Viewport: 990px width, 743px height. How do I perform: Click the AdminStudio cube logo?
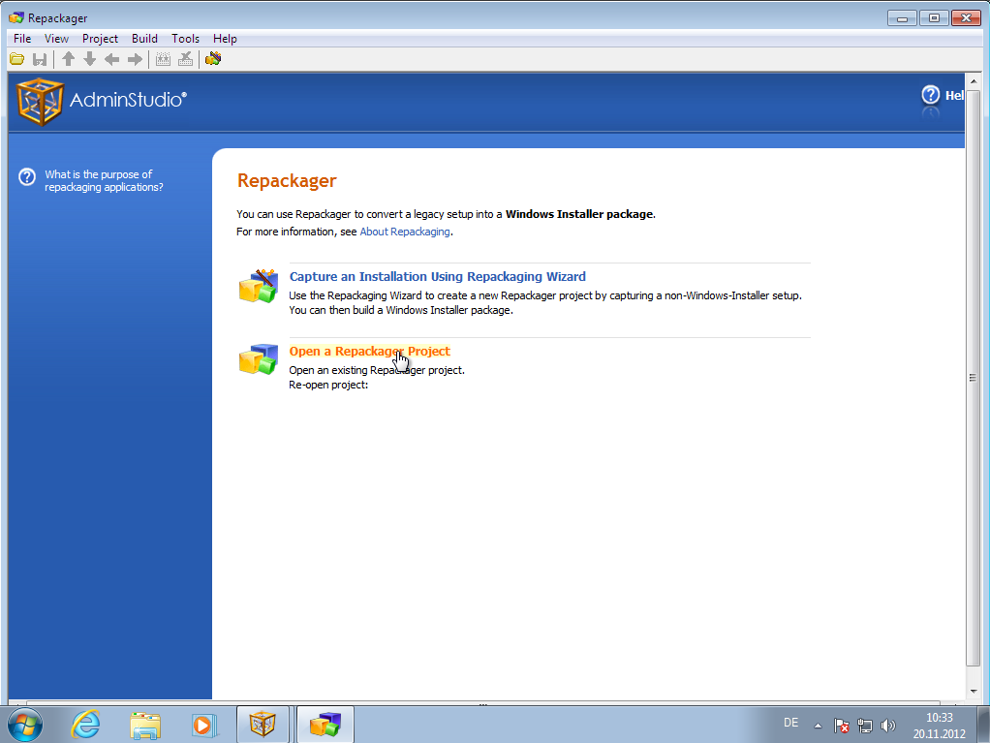40,101
